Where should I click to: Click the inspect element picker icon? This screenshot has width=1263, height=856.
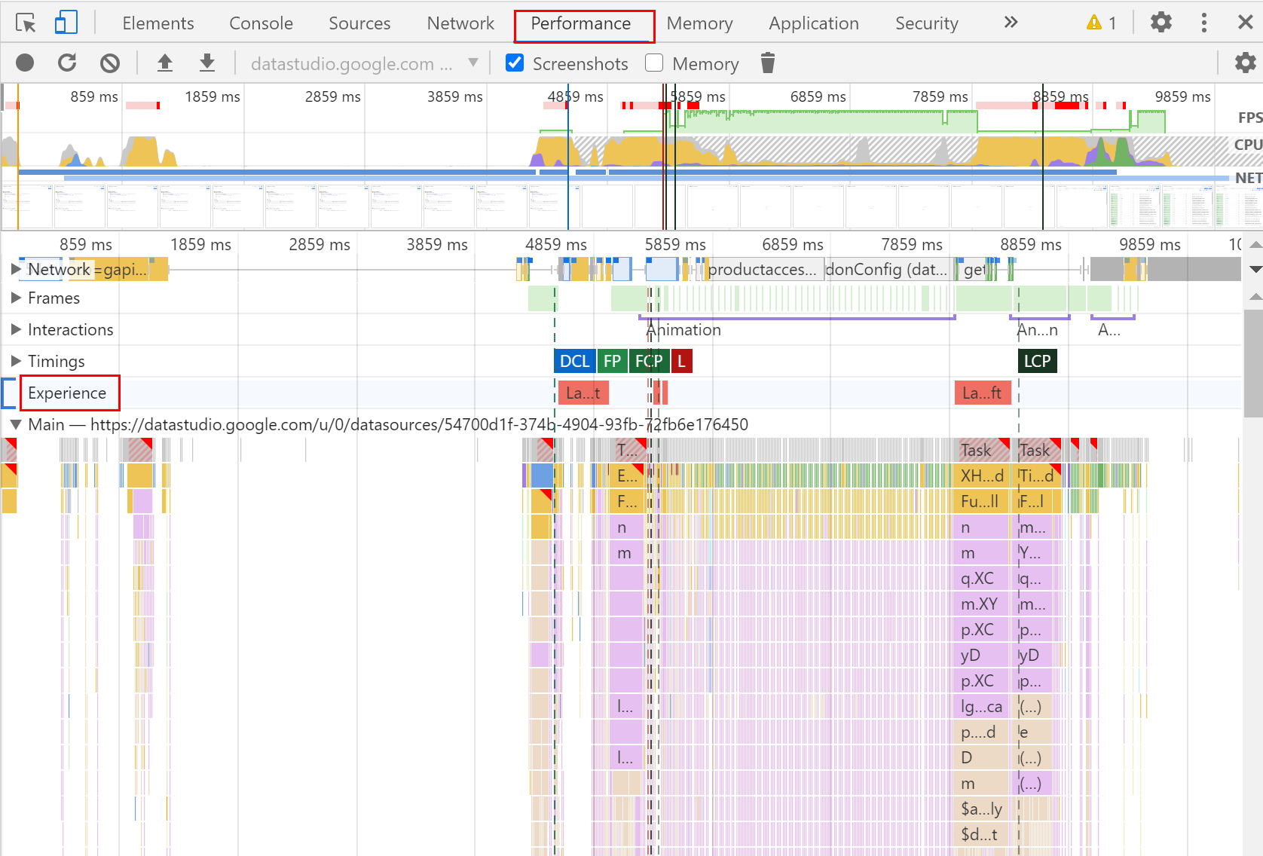tap(26, 23)
